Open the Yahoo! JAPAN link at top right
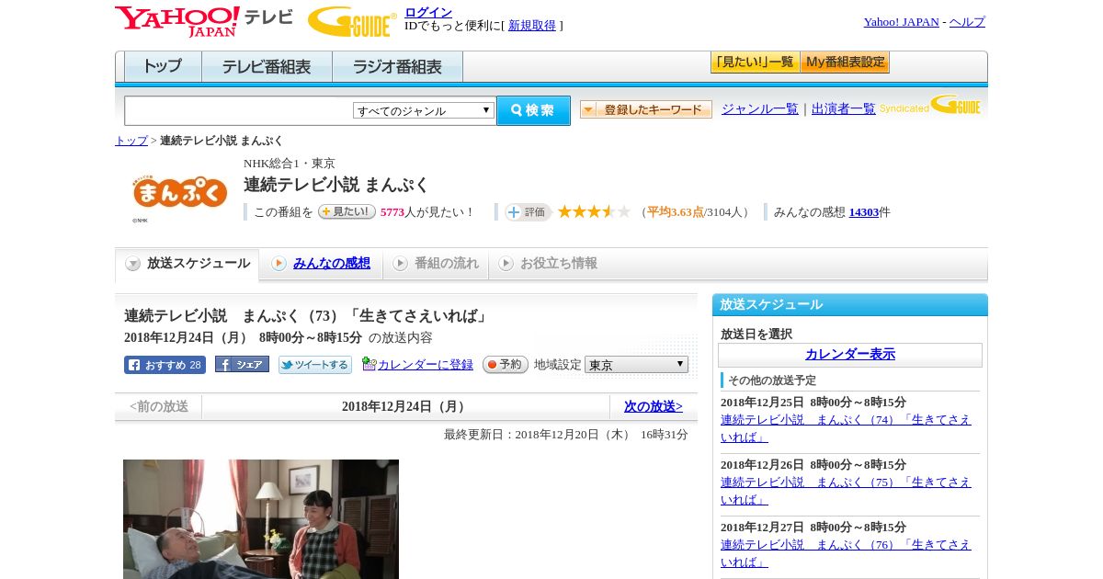 click(x=901, y=22)
